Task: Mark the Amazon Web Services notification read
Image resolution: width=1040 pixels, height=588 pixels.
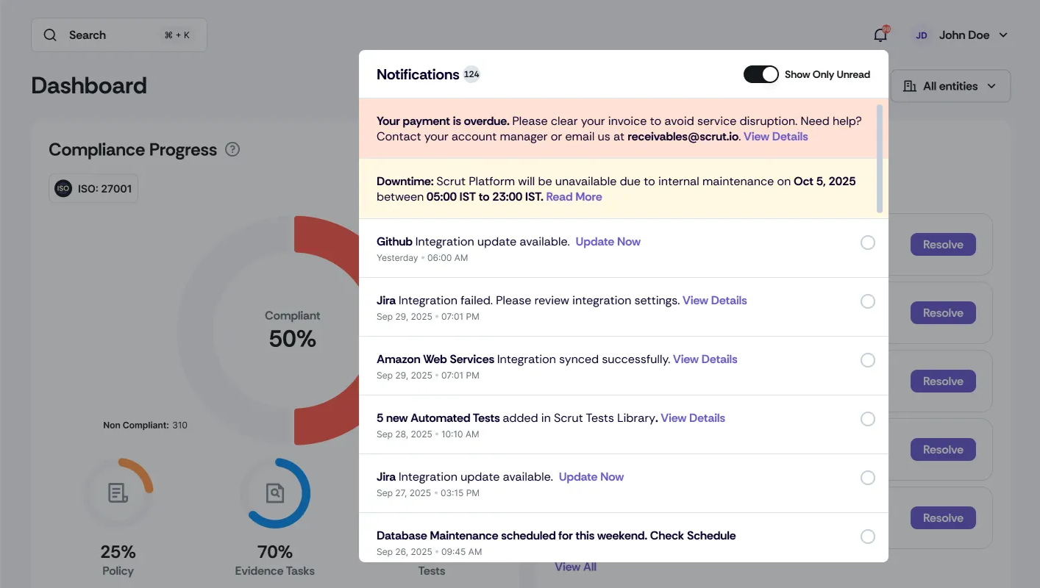Action: (x=868, y=360)
